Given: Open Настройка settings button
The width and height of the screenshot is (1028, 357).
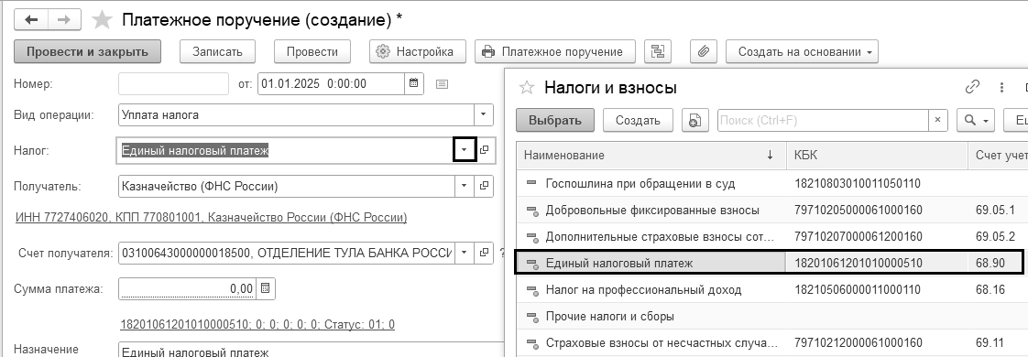Looking at the screenshot, I should pyautogui.click(x=418, y=51).
